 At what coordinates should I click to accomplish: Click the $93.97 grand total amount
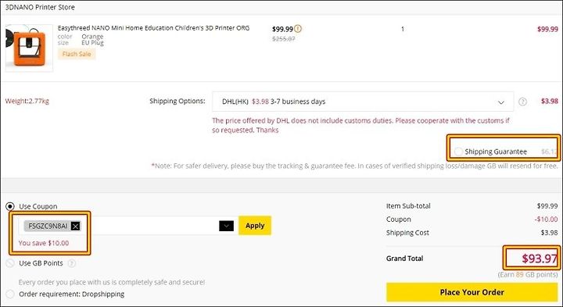[540, 259]
